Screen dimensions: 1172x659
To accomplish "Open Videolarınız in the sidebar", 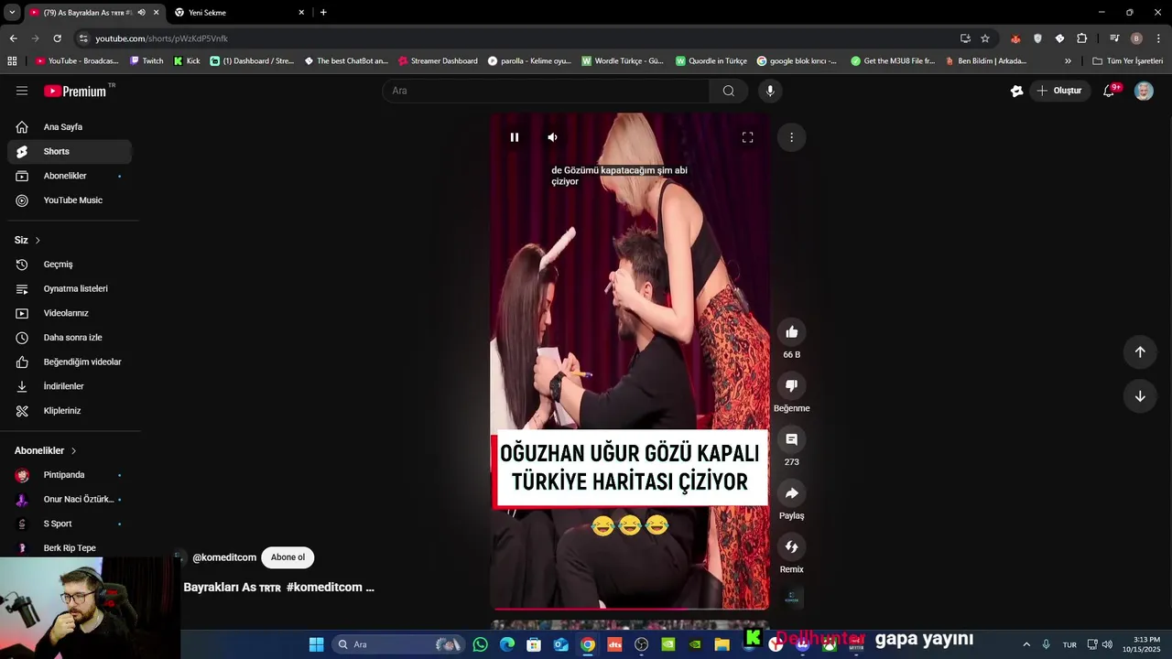I will tap(70, 313).
